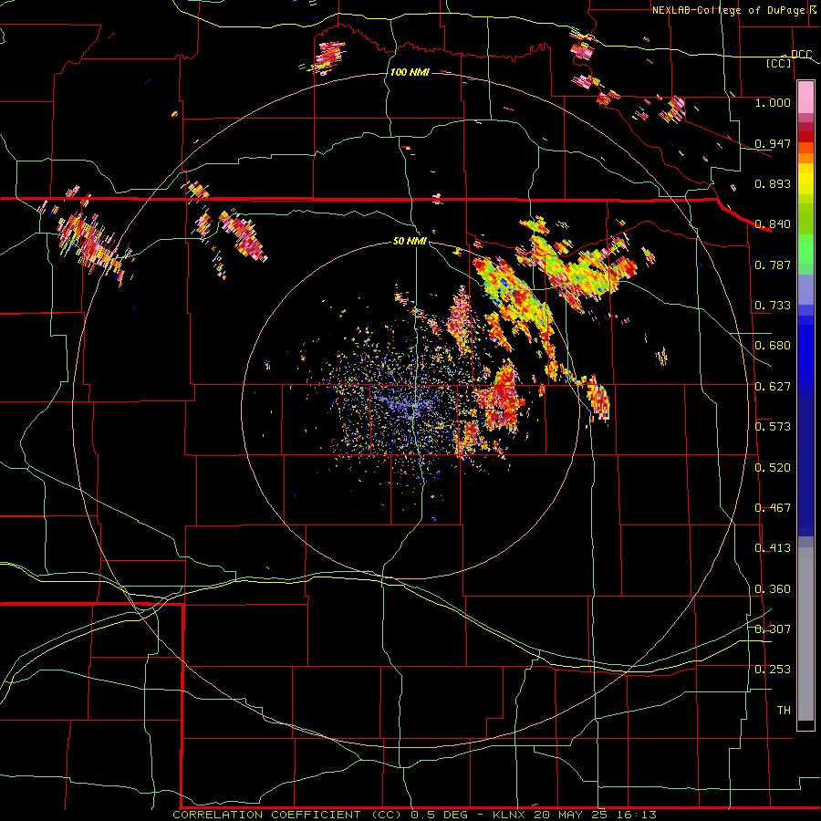Click the gray swatch beside 0.253

805,634
